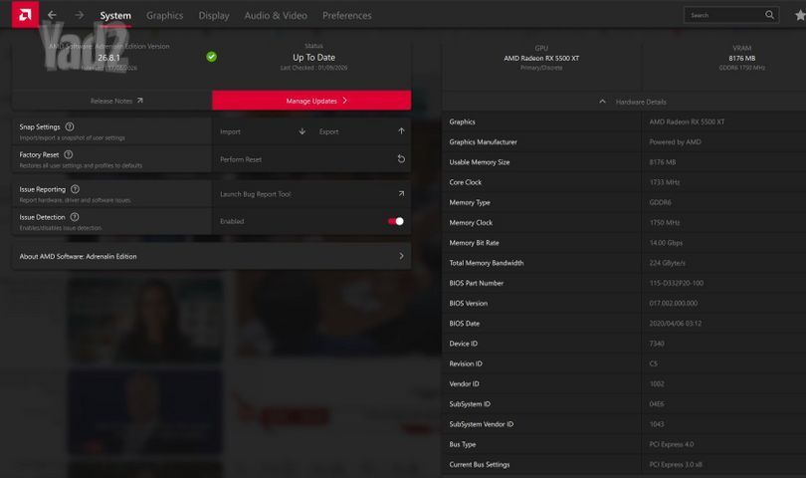Image resolution: width=806 pixels, height=478 pixels.
Task: Click Import settings button
Action: (x=261, y=131)
